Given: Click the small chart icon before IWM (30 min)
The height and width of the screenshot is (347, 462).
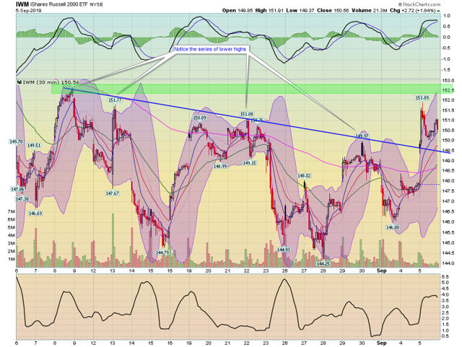Looking at the screenshot, I should tap(19, 82).
